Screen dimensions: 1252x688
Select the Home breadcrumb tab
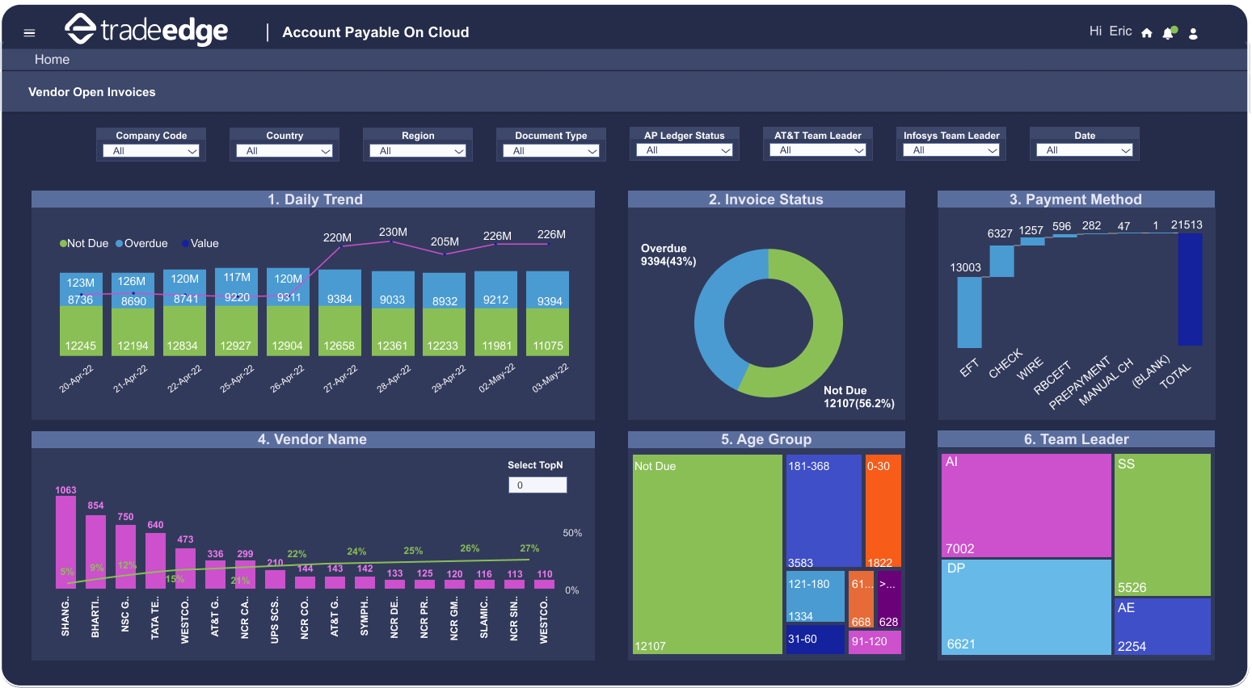click(52, 60)
